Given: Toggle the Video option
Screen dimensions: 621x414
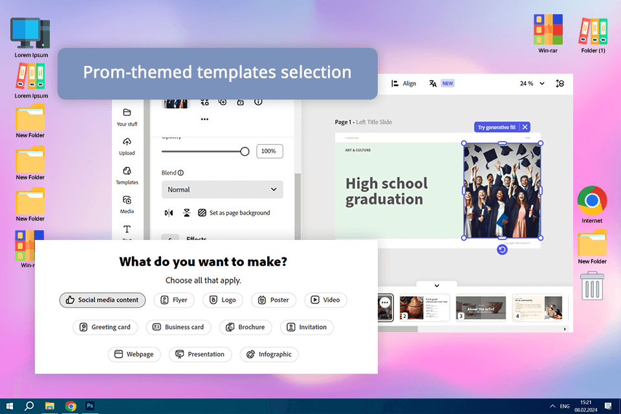Looking at the screenshot, I should click(x=325, y=300).
